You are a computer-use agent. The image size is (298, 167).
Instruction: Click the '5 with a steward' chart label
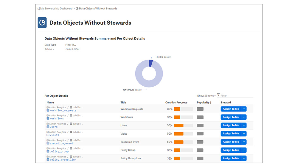click(163, 57)
